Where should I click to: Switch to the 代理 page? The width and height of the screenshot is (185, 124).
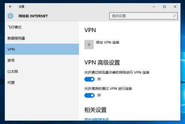coord(11,82)
